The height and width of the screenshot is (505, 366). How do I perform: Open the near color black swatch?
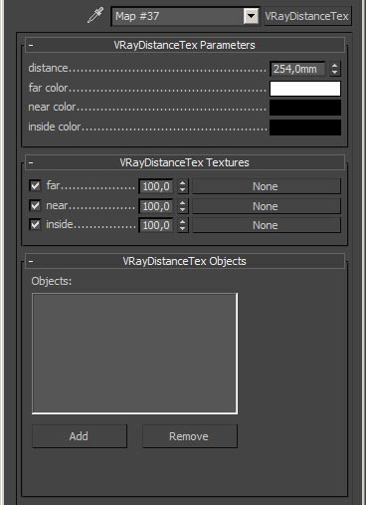[x=305, y=108]
